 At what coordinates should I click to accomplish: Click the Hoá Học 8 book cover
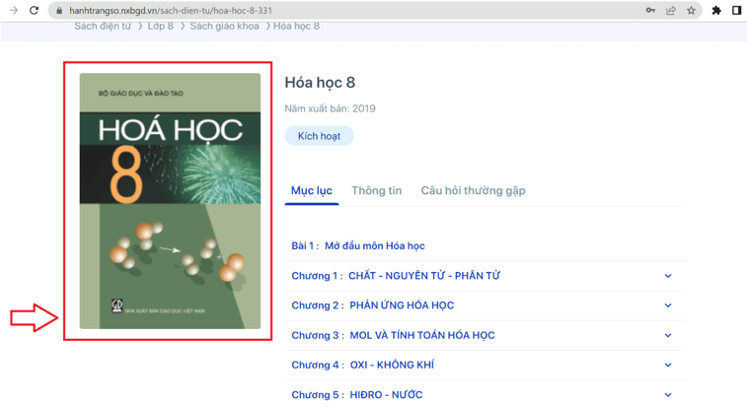[170, 201]
